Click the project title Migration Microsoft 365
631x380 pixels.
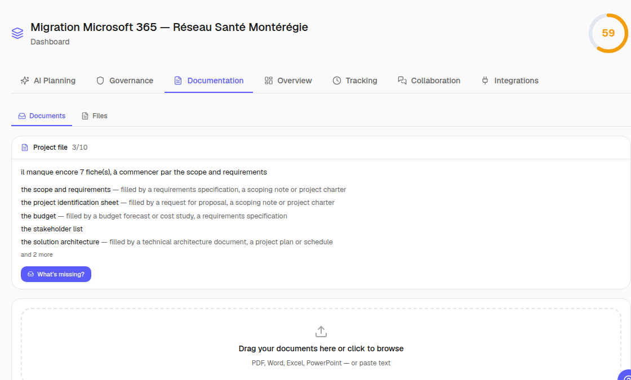tap(169, 27)
